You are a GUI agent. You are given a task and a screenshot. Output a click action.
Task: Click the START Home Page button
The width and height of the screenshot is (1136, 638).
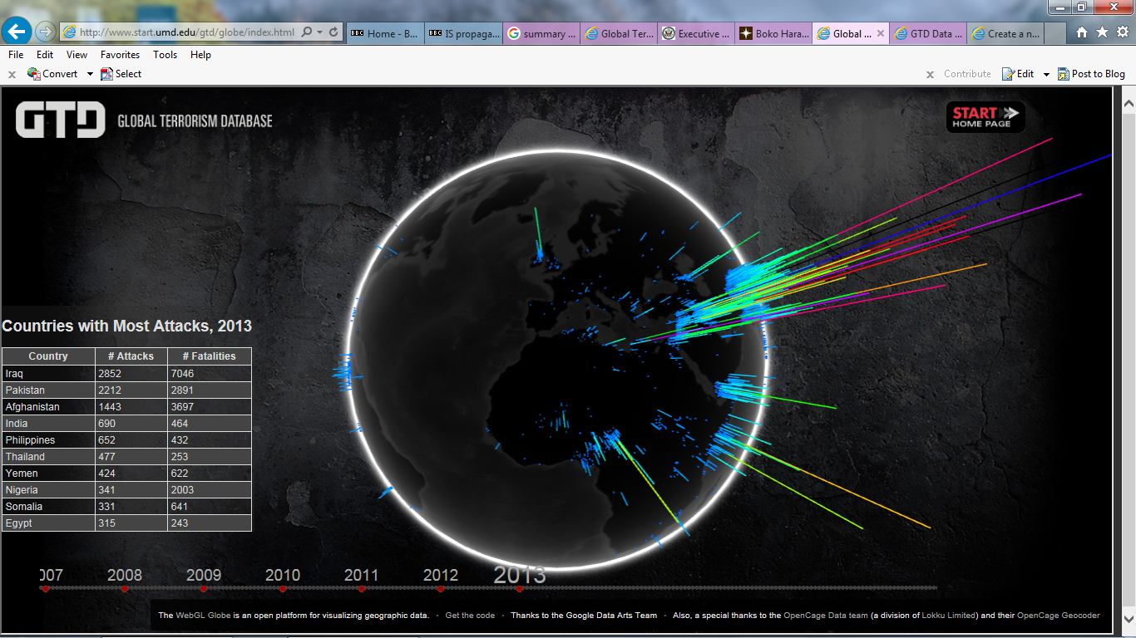pos(985,116)
